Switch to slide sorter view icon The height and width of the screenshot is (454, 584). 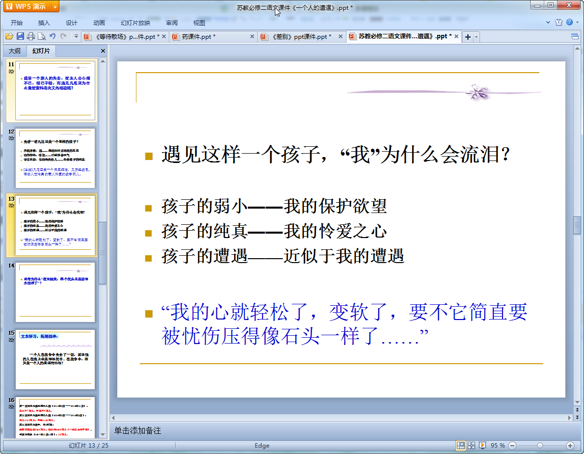[x=471, y=446]
